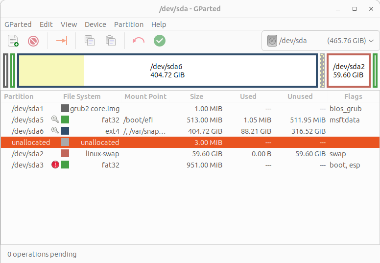Click the linux-swap color swatch
Image resolution: width=380 pixels, height=263 pixels.
point(65,153)
